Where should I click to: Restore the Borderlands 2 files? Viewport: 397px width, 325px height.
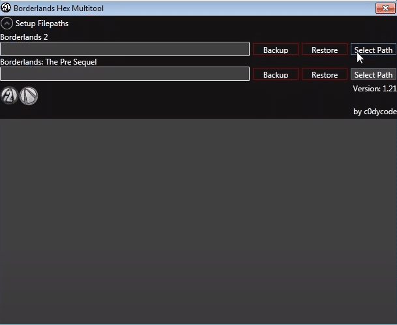click(325, 50)
